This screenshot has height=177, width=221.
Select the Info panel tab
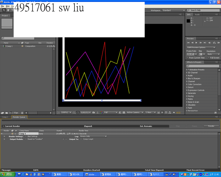tap(189, 14)
